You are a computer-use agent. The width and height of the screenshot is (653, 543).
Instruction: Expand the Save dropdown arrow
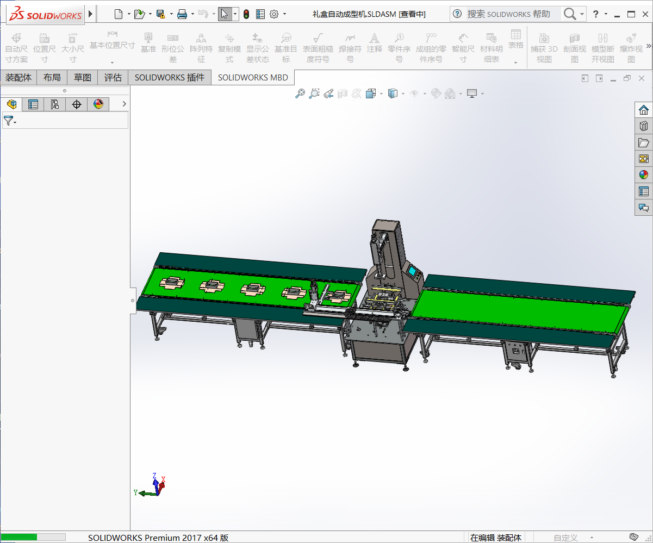click(x=171, y=14)
